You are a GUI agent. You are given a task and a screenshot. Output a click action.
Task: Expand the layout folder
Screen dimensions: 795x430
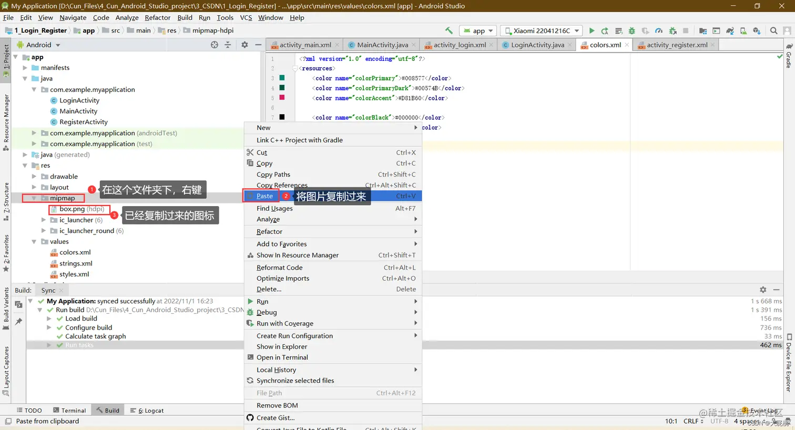click(34, 187)
